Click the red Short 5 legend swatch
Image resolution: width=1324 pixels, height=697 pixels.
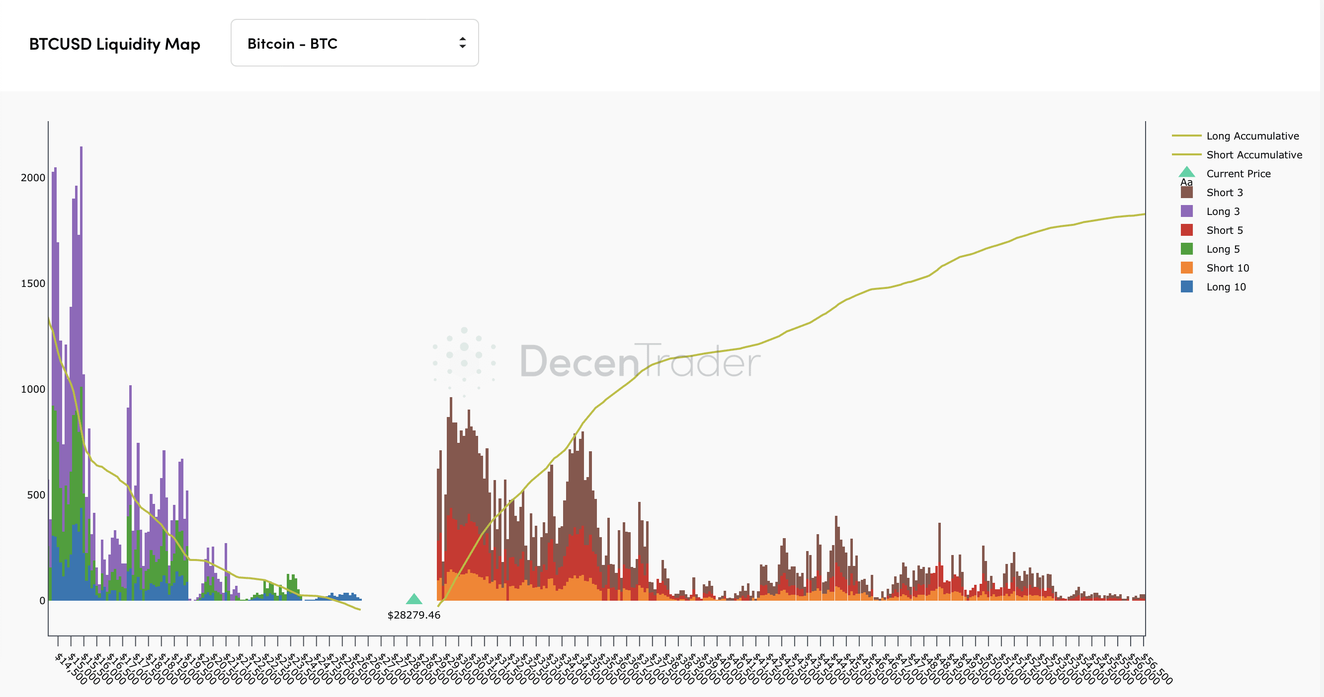click(1186, 230)
